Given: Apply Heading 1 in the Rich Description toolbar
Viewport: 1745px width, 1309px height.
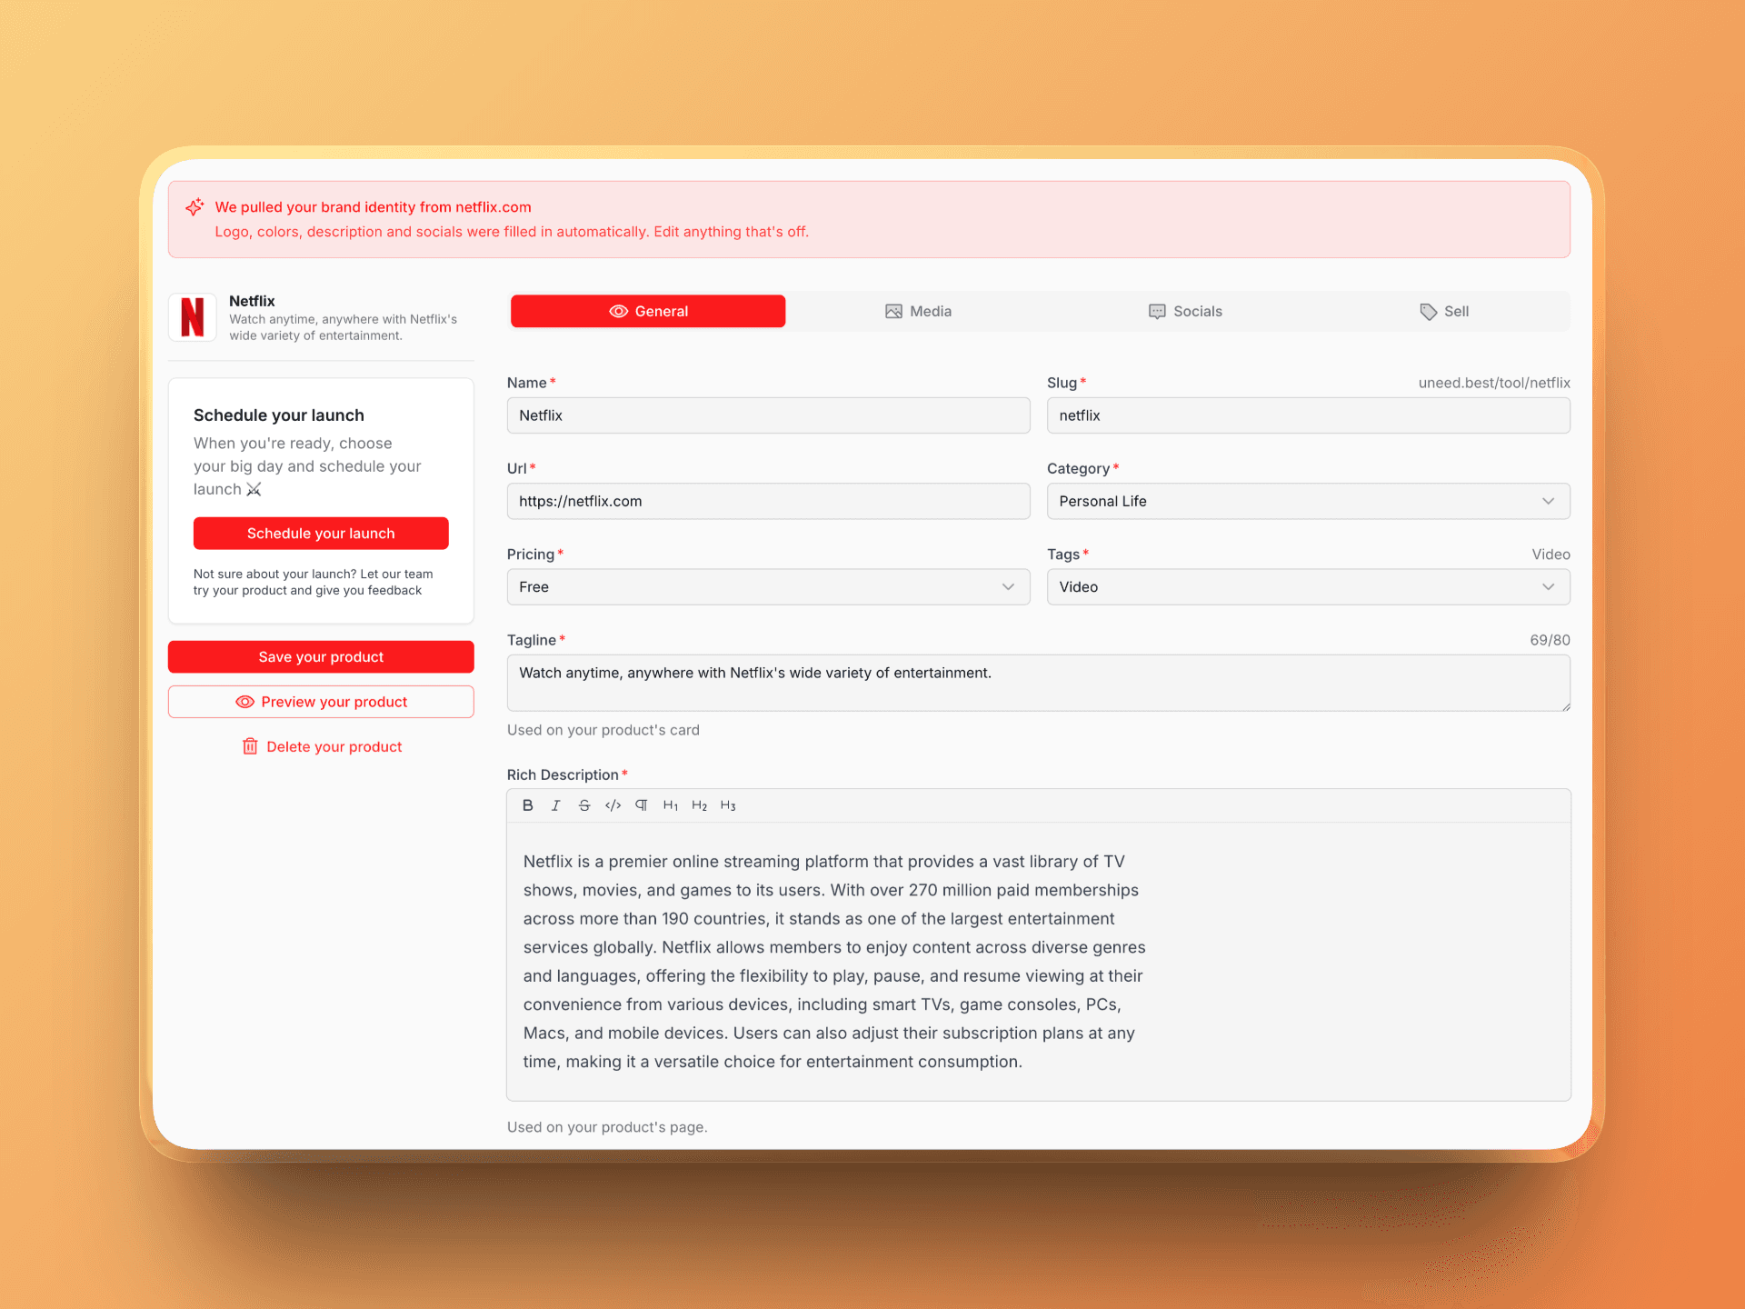Looking at the screenshot, I should tap(670, 805).
